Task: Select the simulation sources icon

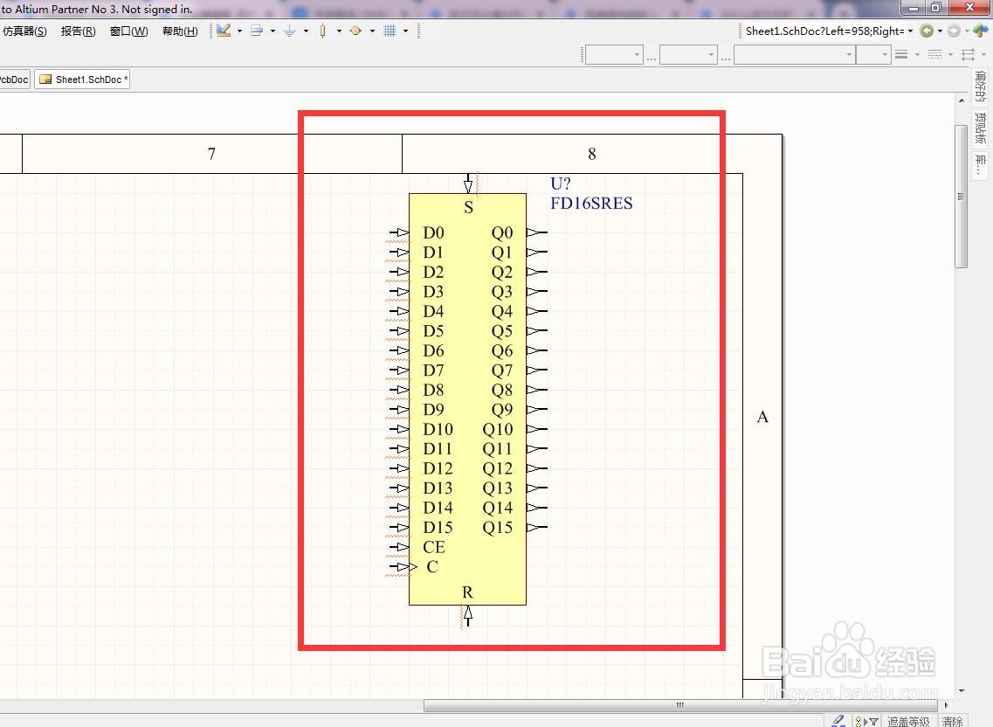Action: (356, 31)
